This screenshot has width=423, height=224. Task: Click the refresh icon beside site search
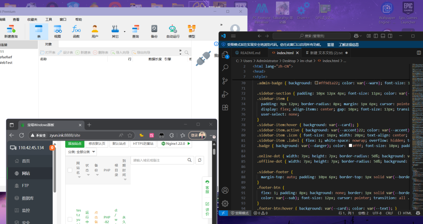[200, 160]
